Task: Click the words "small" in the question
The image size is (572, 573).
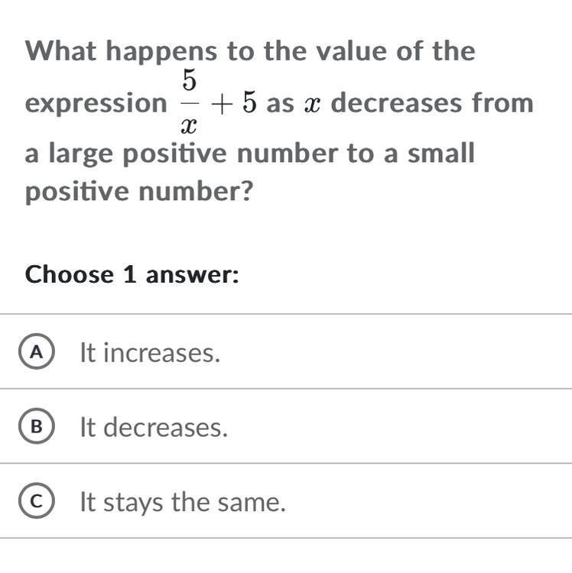Action: point(440,153)
